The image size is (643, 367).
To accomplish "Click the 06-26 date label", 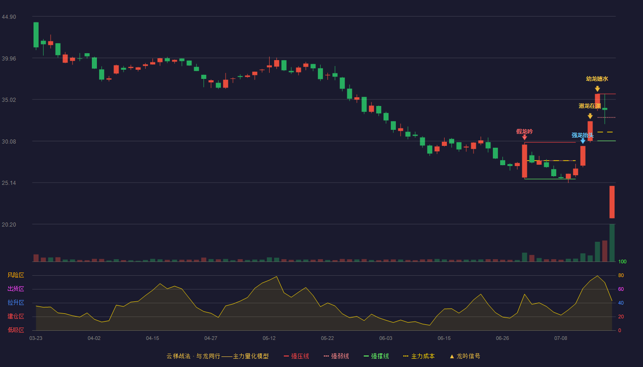I will (x=502, y=338).
